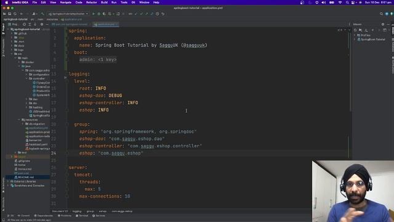Click line 24 eshop value in editor

pyautogui.click(x=121, y=154)
